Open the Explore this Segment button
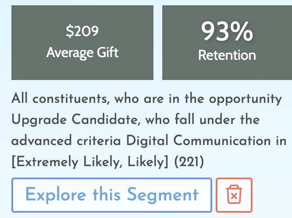The height and width of the screenshot is (218, 292). pyautogui.click(x=112, y=195)
